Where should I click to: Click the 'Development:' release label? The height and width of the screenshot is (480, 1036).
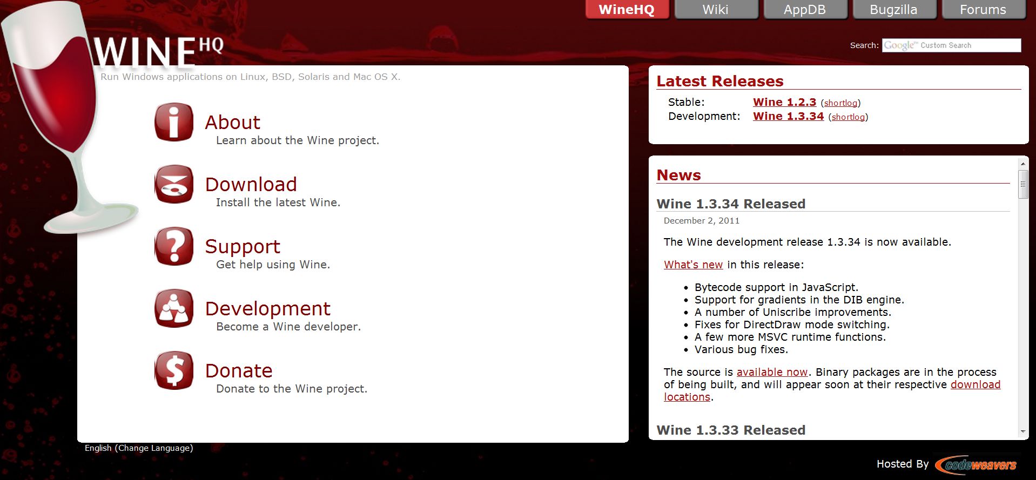click(704, 116)
